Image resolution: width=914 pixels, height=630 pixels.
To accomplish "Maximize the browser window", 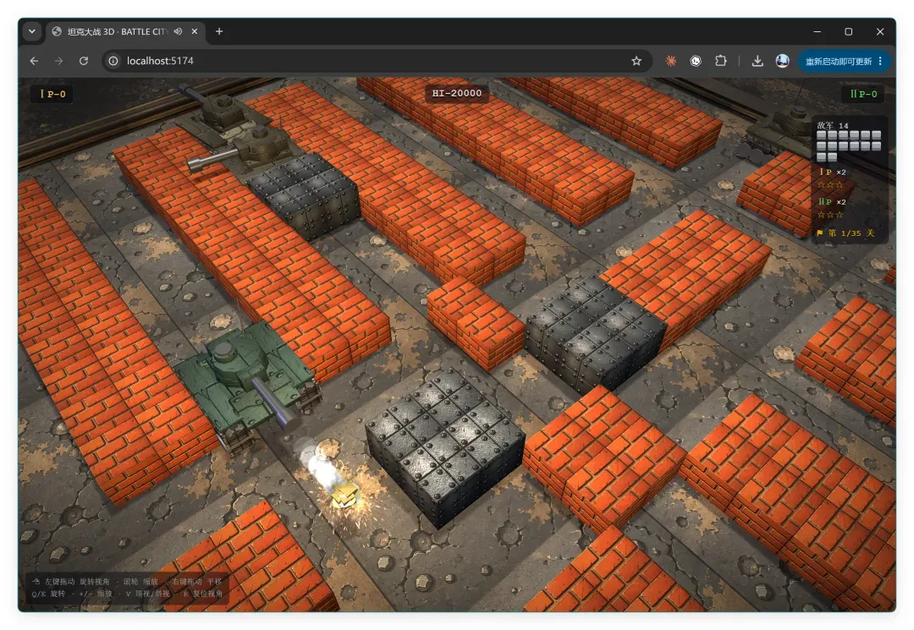I will pyautogui.click(x=849, y=31).
